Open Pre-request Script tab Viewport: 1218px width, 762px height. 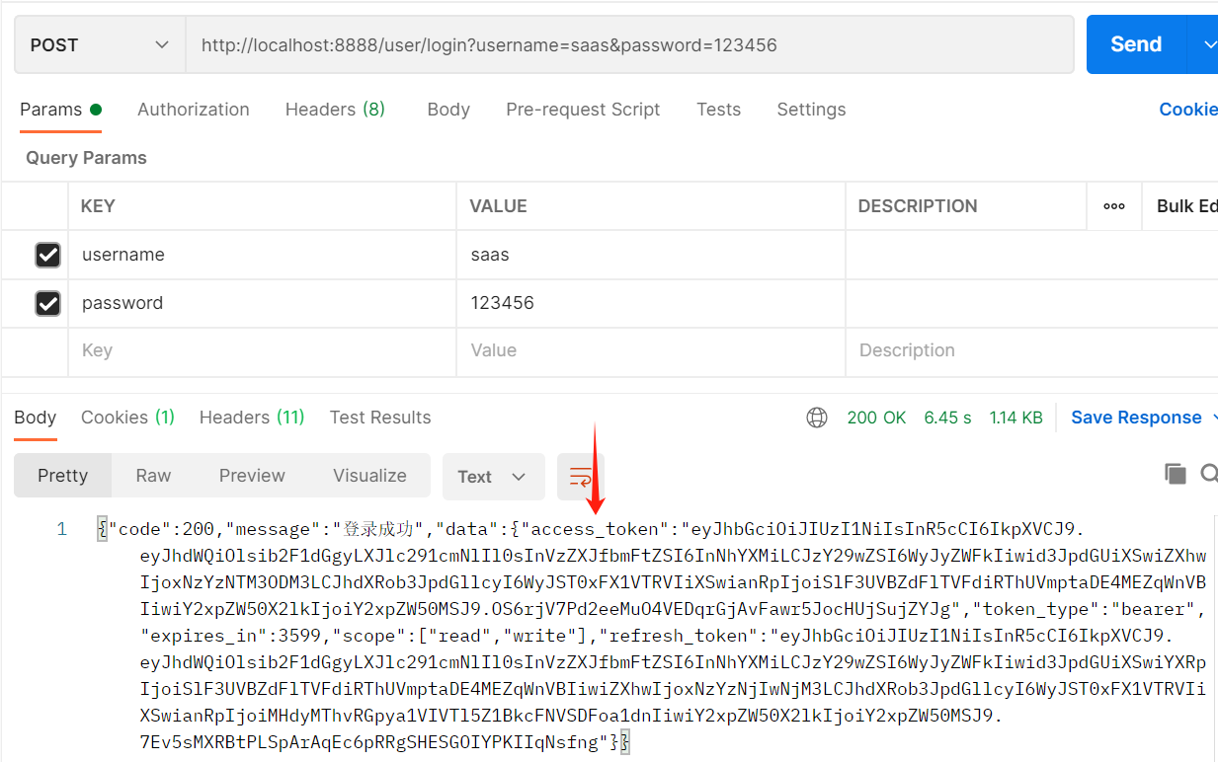click(x=583, y=110)
